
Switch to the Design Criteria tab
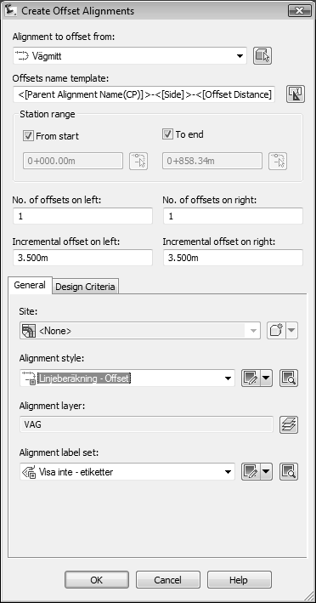pos(85,287)
